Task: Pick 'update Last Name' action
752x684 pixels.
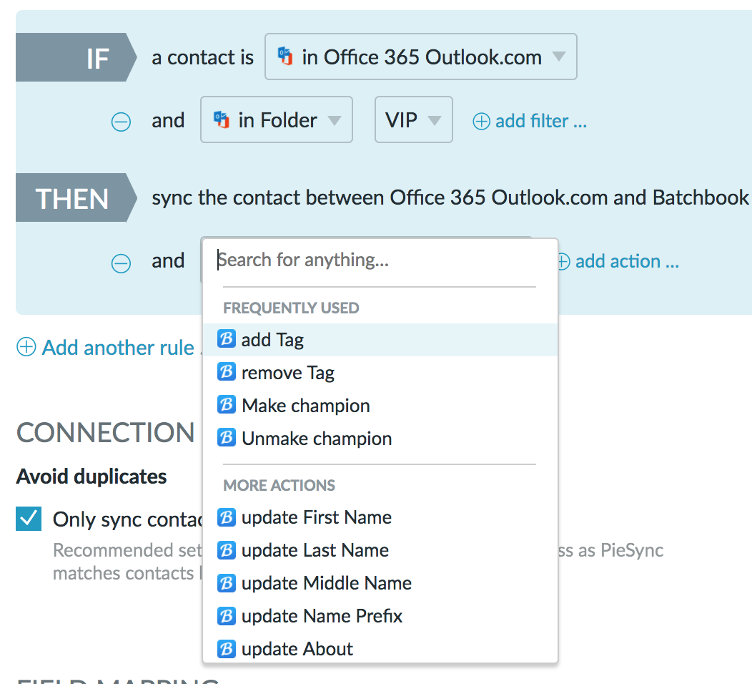Action: coord(380,550)
